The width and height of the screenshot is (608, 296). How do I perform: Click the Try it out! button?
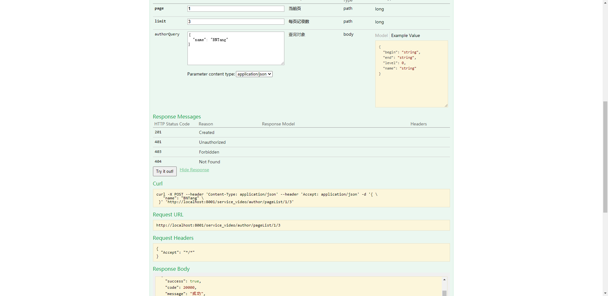click(165, 171)
